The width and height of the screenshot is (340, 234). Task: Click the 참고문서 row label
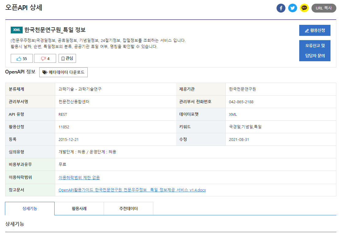[17, 190]
